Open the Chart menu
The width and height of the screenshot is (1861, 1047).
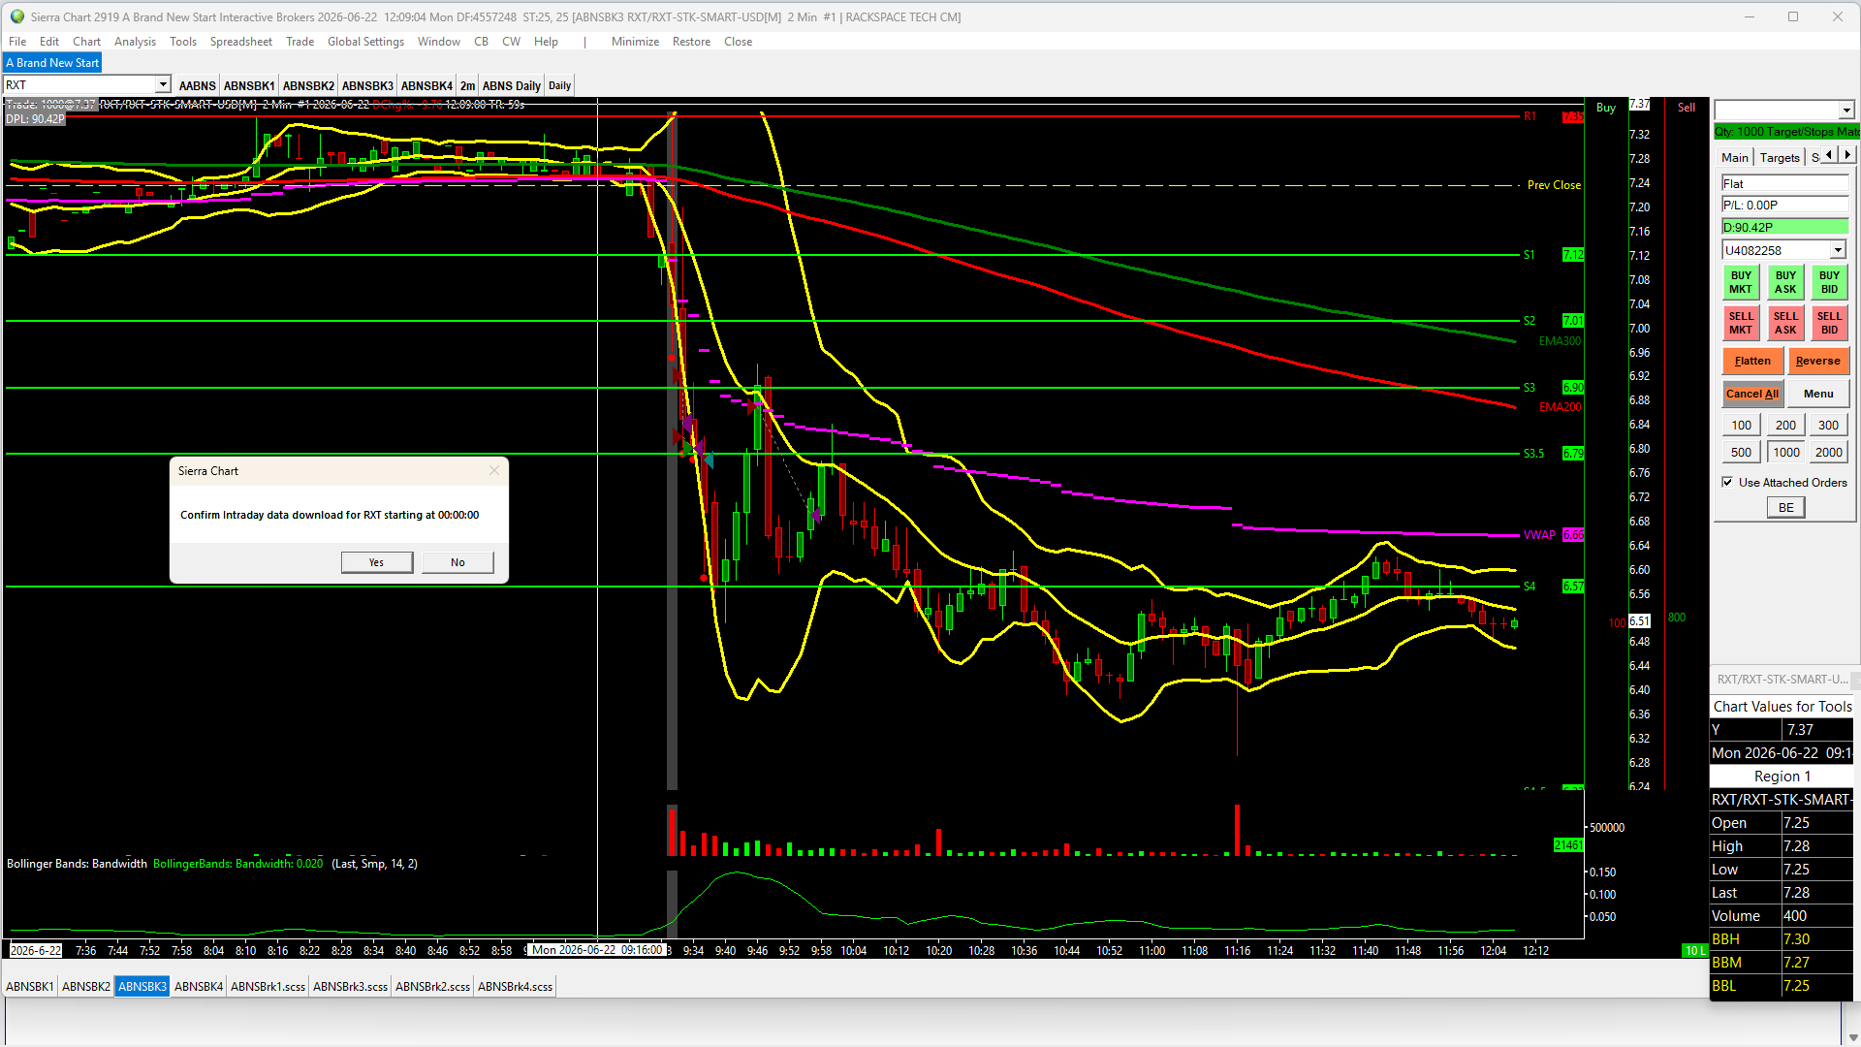pos(86,42)
